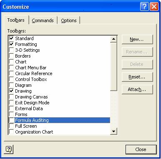Screen dimensions: 161x159
Task: Check the Chart toolbar checkbox
Action: tap(11, 62)
